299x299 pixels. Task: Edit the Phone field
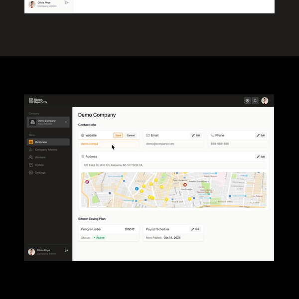tap(261, 135)
